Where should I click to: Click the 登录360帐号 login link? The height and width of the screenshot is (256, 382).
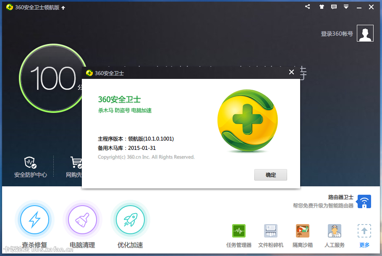click(337, 34)
